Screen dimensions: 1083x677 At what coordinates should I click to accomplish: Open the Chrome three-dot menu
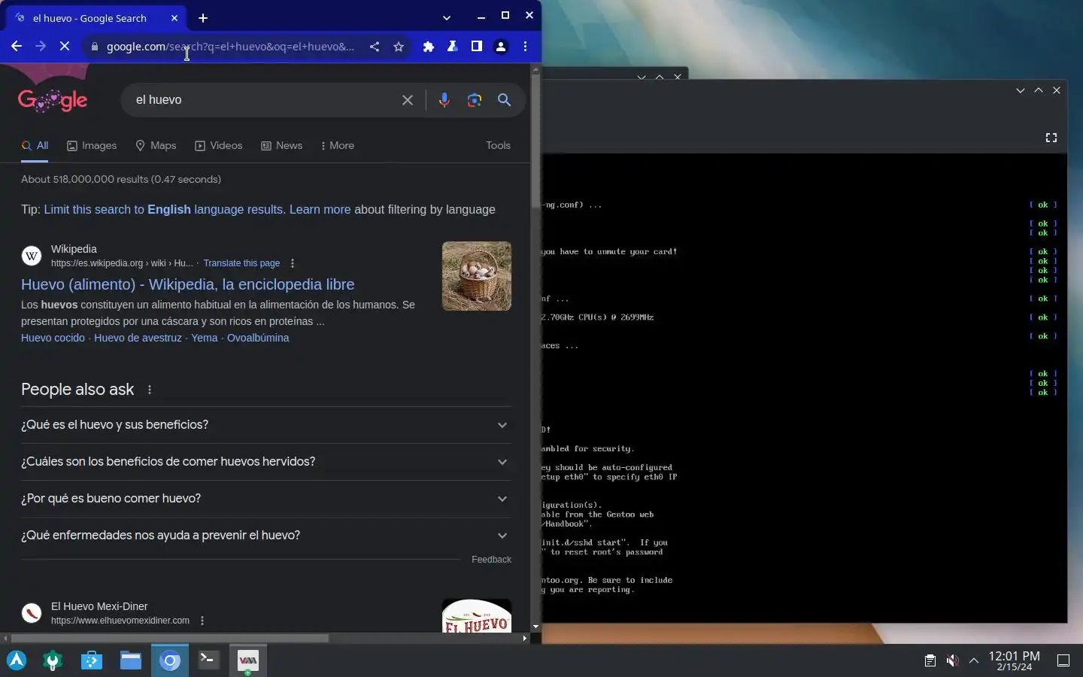[525, 47]
